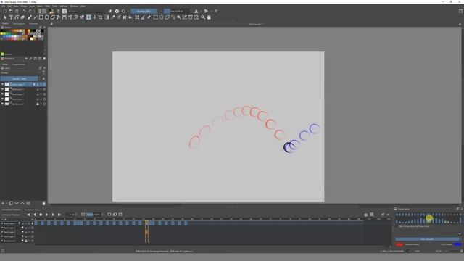Viewport: 464px width, 261px height.
Task: Click Add blank frame icon in timeline toolbar
Action: (109, 215)
